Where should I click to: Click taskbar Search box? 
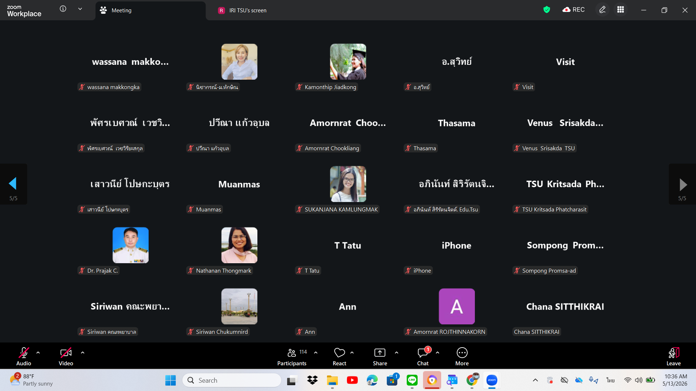[232, 380]
